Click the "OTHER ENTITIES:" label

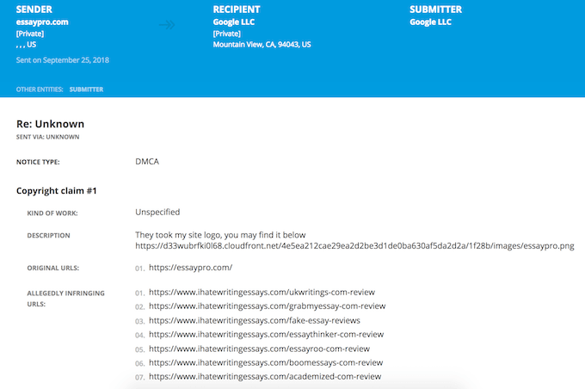(x=40, y=90)
